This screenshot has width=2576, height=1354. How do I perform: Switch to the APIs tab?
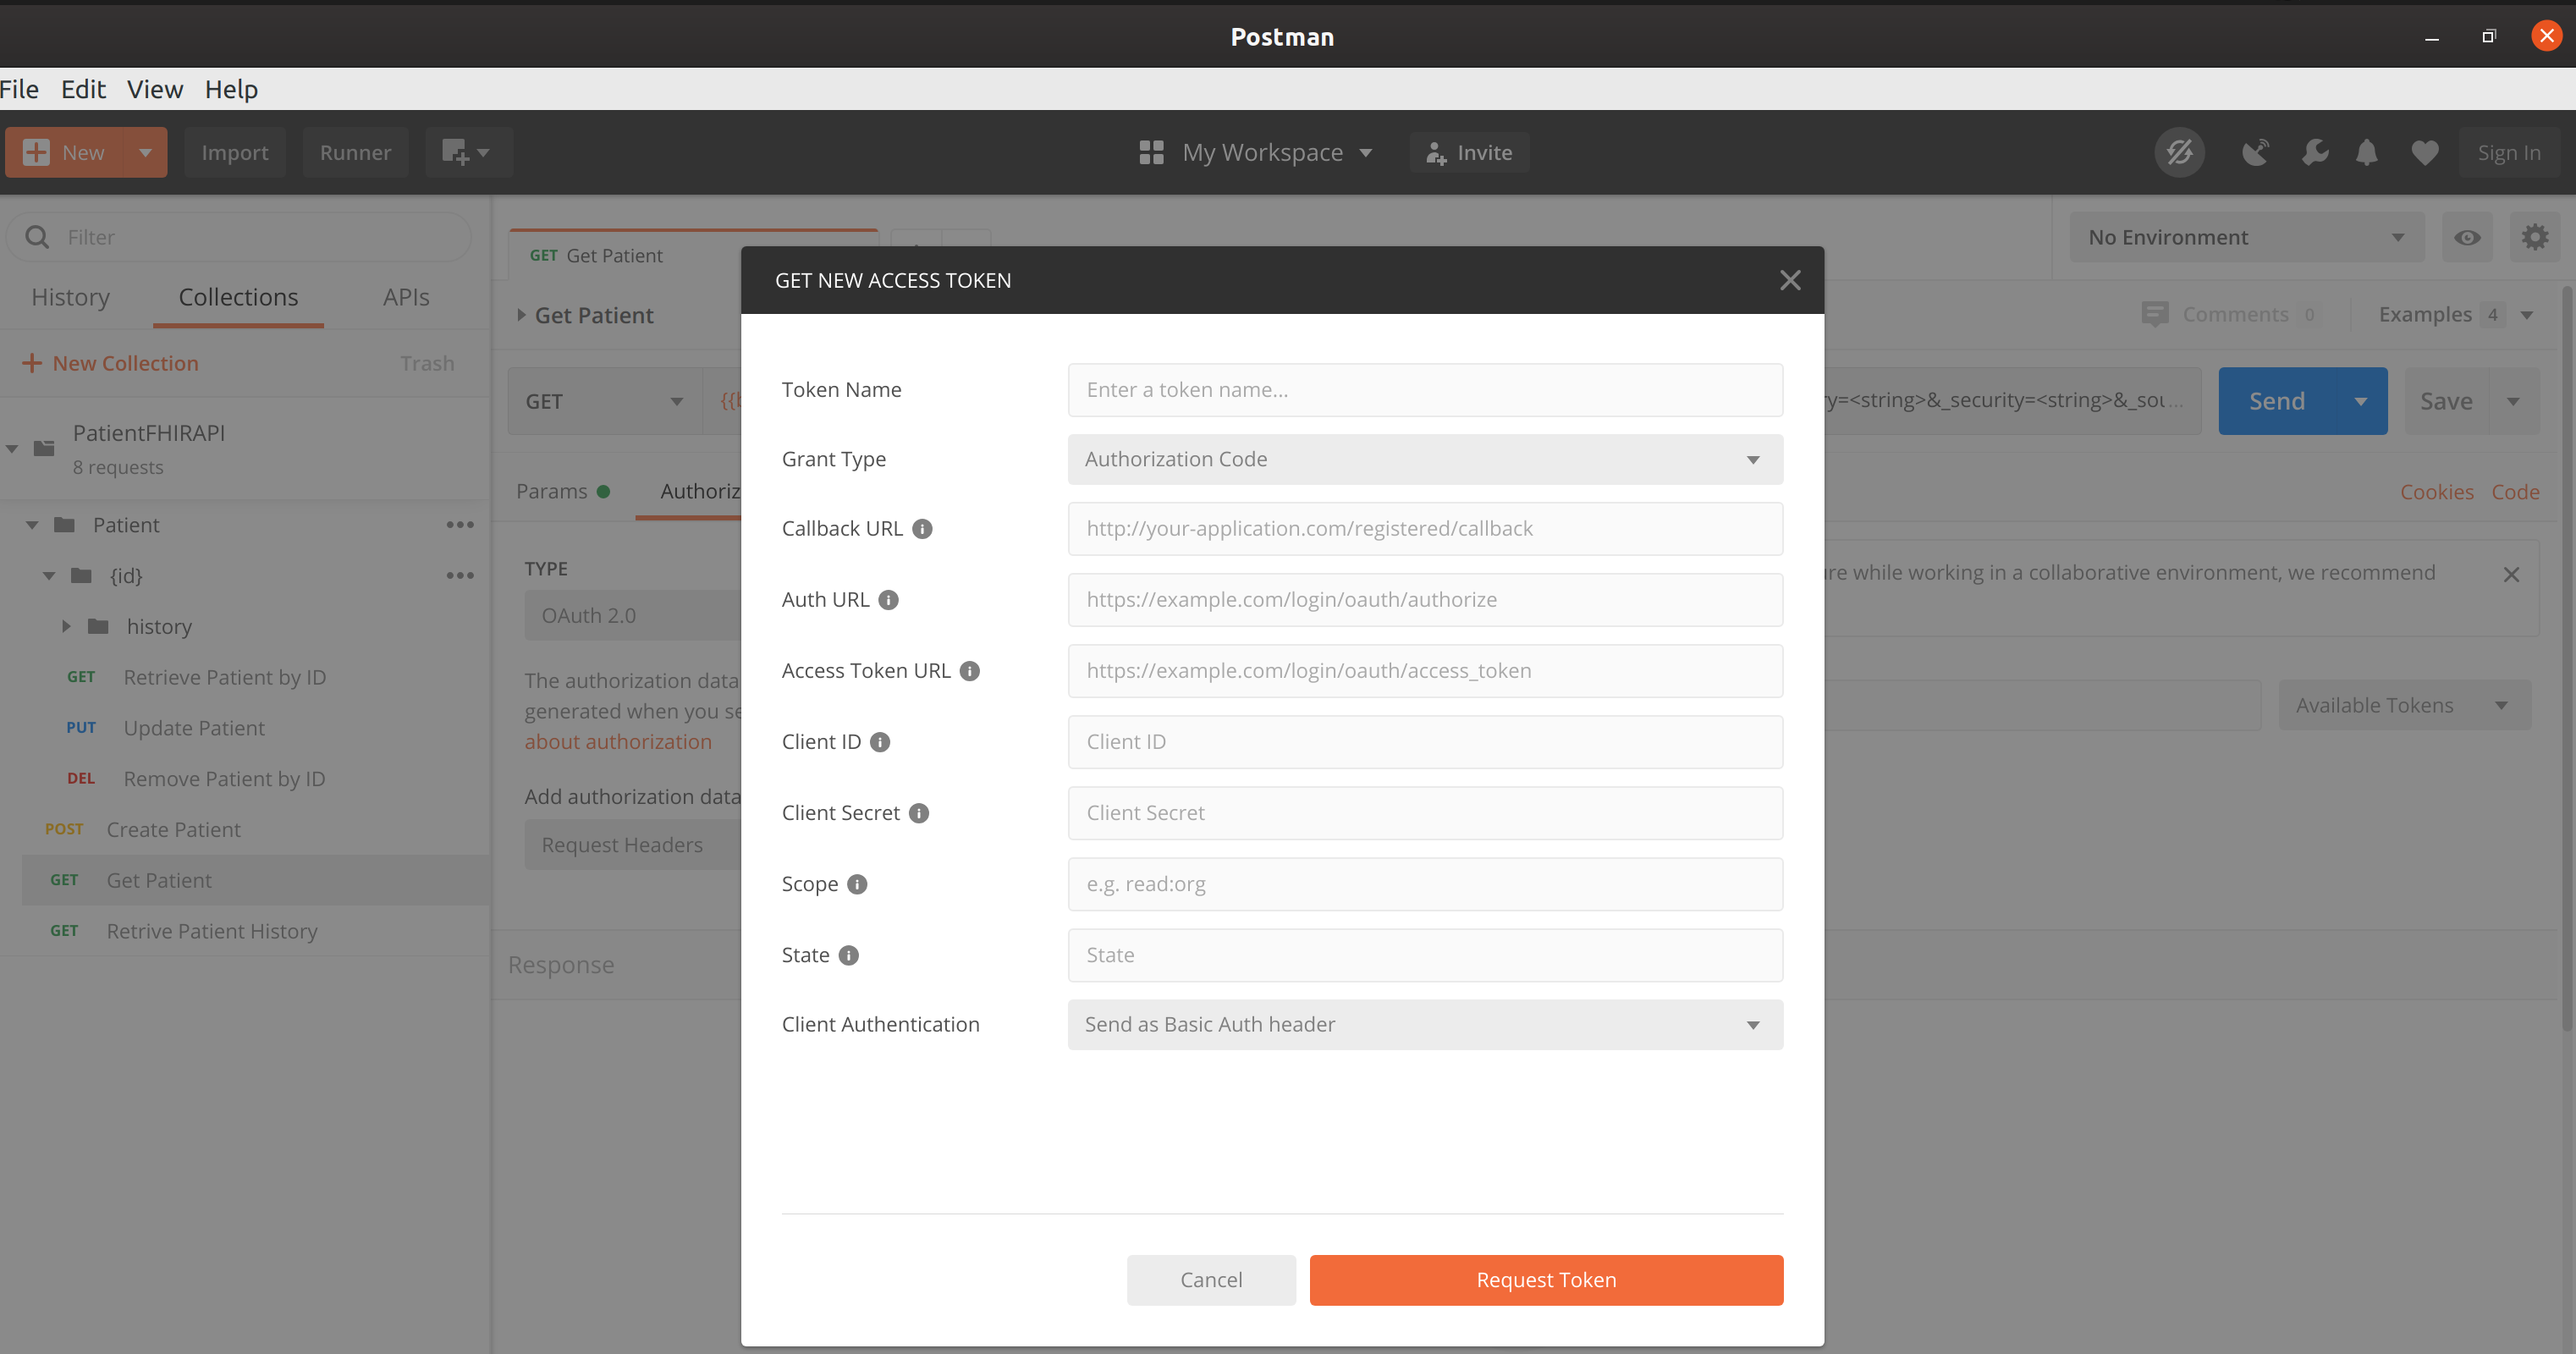pyautogui.click(x=406, y=297)
